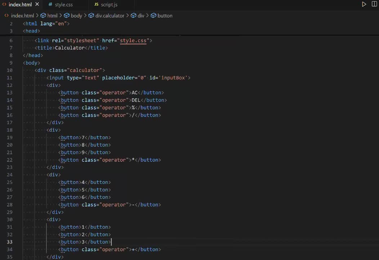Open the div breadcrumb item

pyautogui.click(x=141, y=16)
